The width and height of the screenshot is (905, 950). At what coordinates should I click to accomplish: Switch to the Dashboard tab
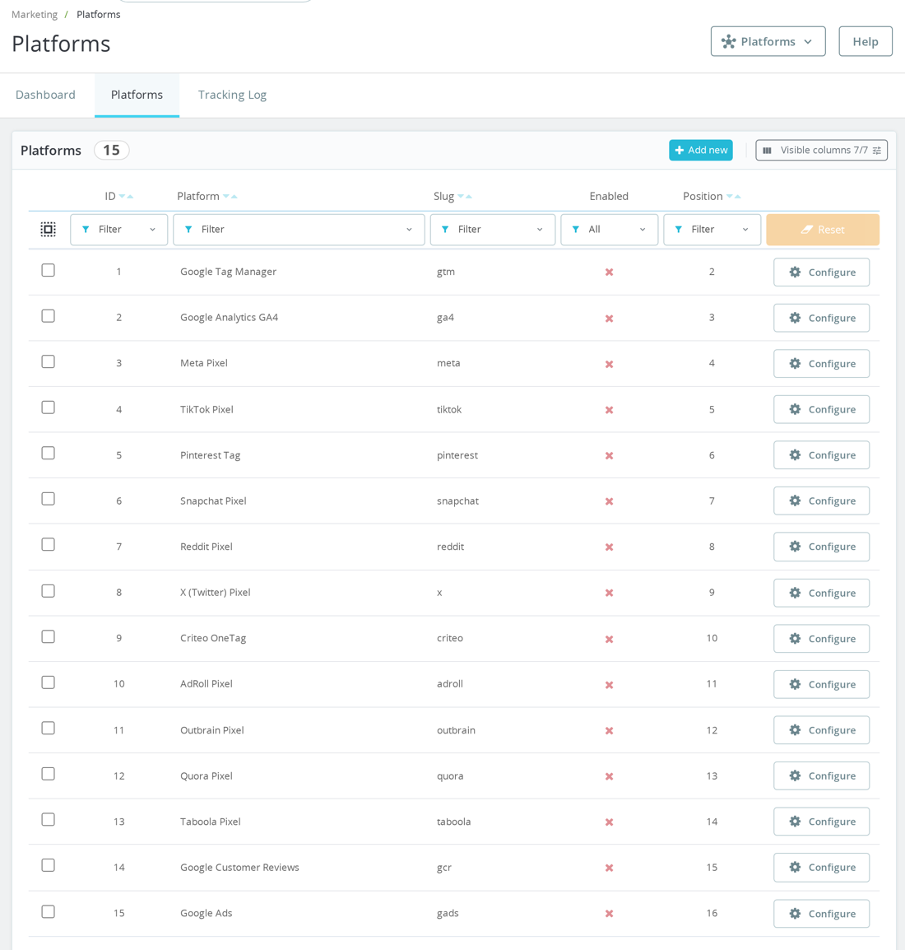click(45, 95)
